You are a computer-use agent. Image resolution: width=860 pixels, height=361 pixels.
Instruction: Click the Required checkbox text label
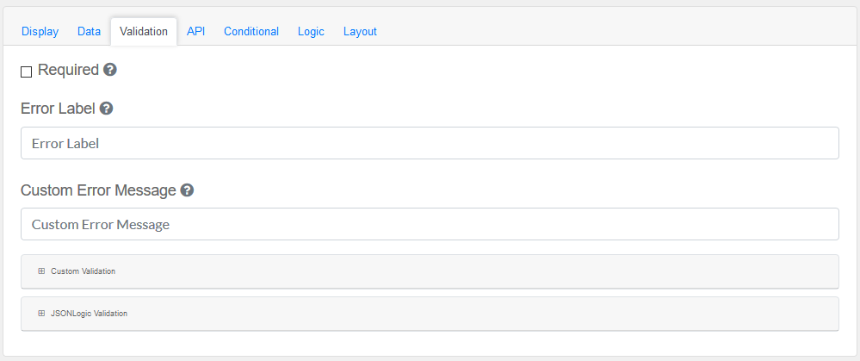coord(68,70)
